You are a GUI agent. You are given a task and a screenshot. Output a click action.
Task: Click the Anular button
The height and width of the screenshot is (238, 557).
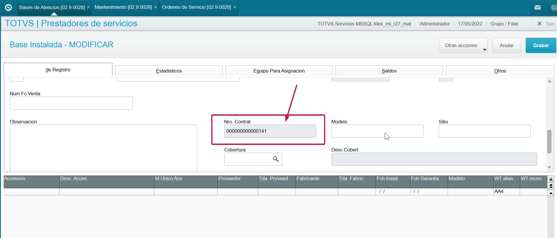click(x=507, y=45)
